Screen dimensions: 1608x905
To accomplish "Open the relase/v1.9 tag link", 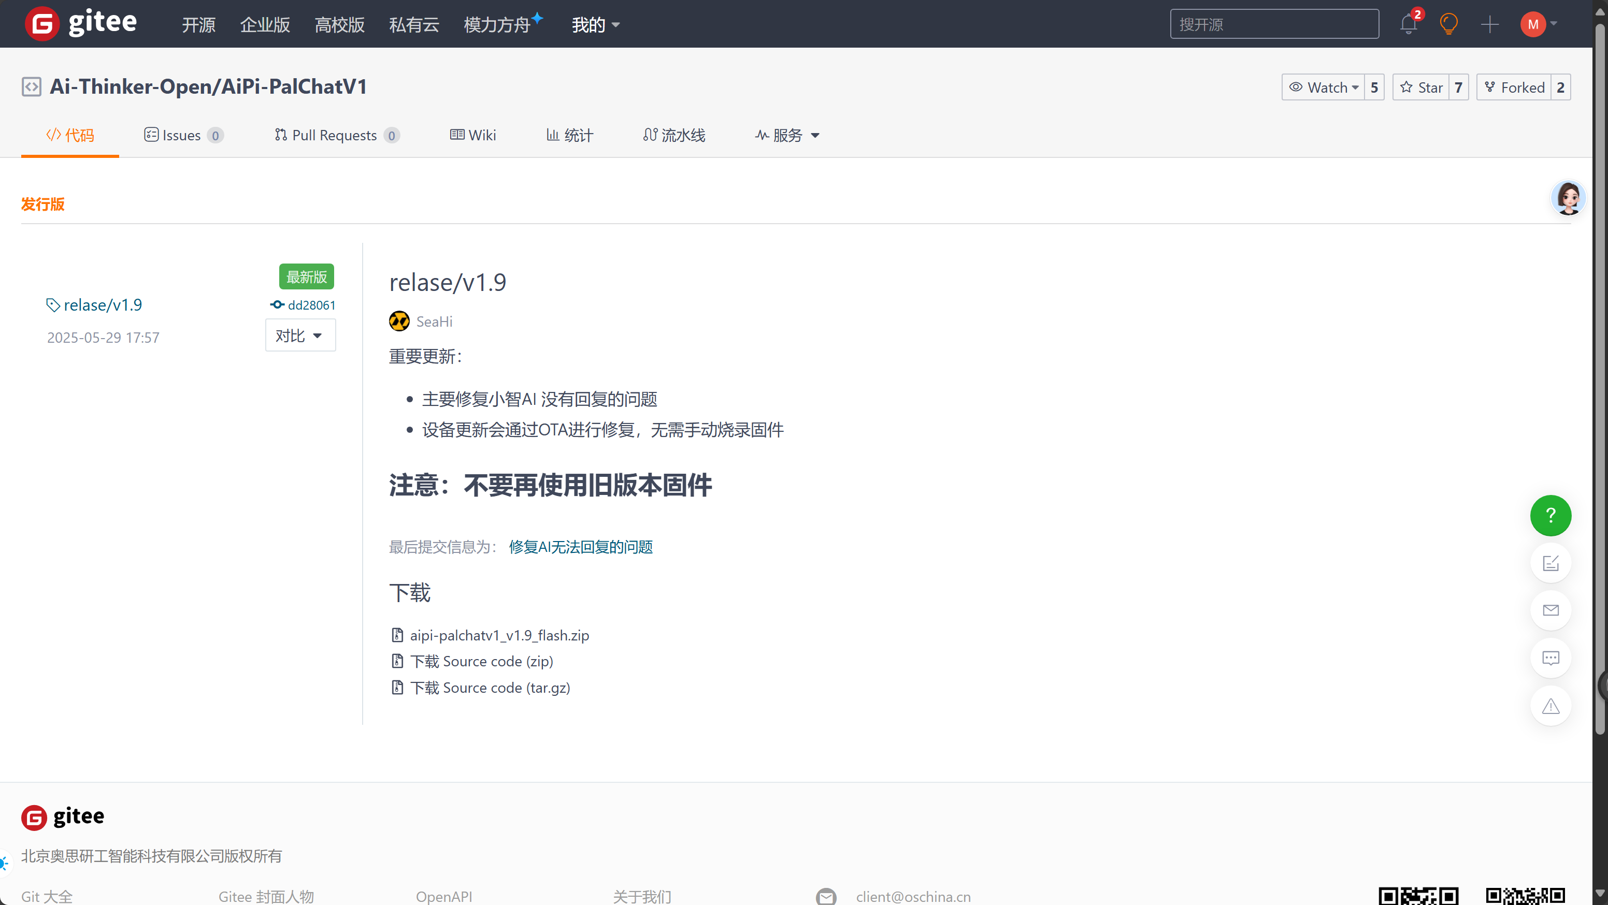I will [x=103, y=305].
